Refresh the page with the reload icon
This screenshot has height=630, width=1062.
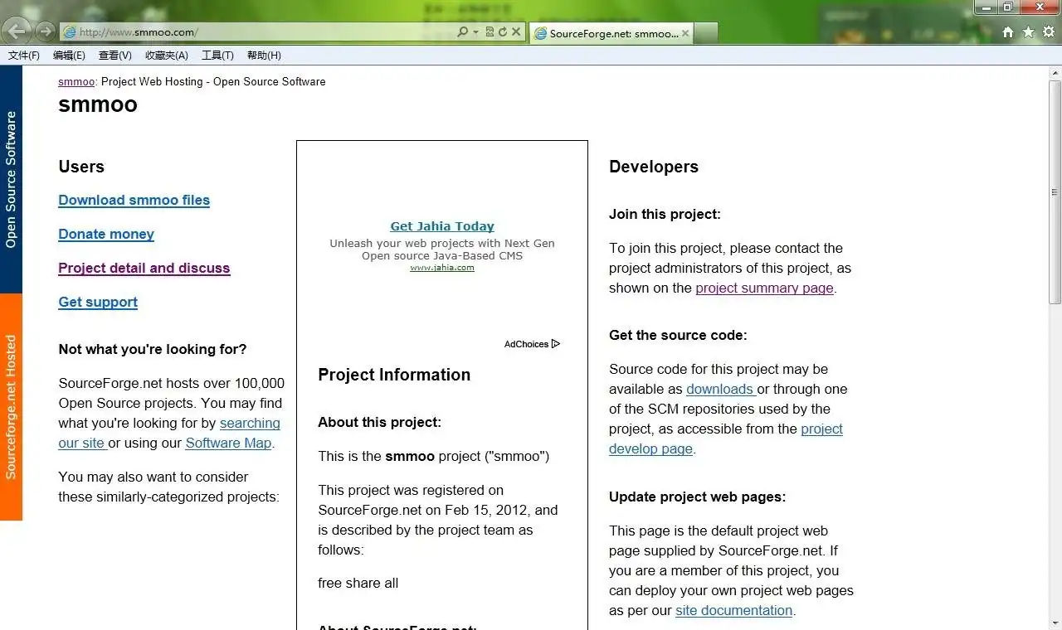tap(502, 31)
